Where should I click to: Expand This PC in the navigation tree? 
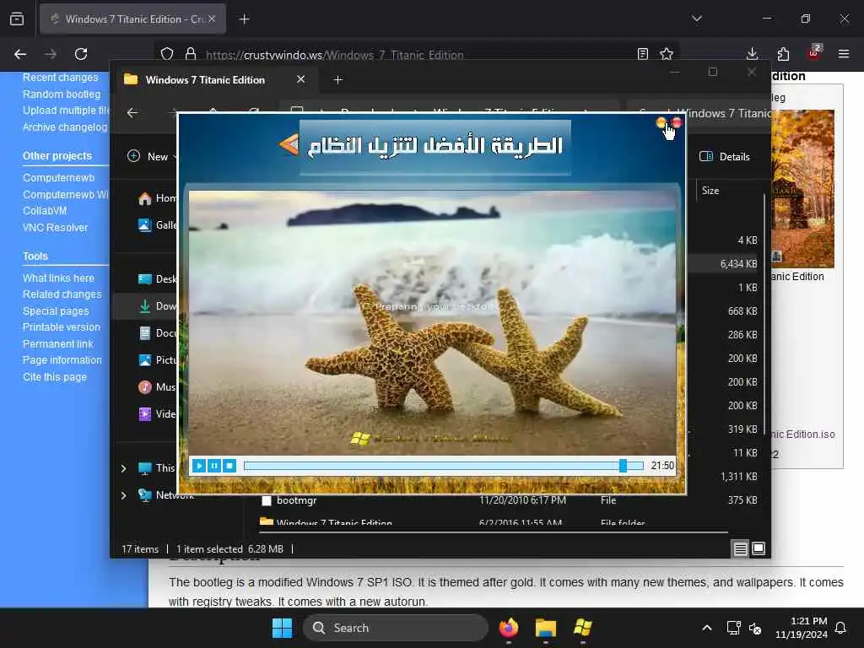click(123, 468)
